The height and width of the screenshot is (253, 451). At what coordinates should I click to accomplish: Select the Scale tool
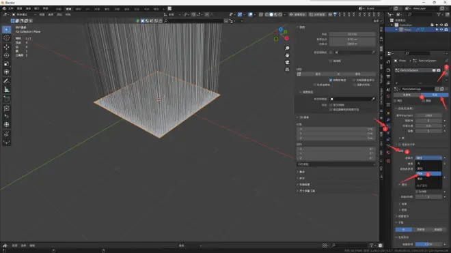(x=7, y=63)
